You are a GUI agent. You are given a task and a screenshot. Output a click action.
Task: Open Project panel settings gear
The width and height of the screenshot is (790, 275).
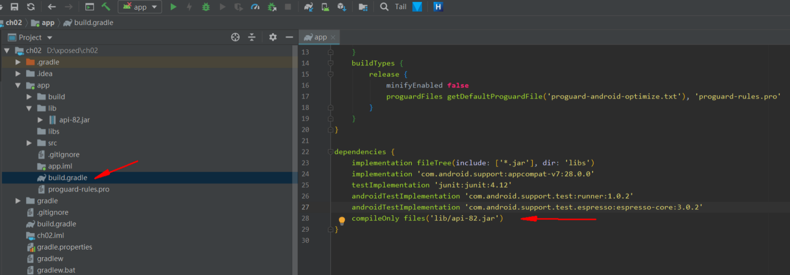(273, 37)
